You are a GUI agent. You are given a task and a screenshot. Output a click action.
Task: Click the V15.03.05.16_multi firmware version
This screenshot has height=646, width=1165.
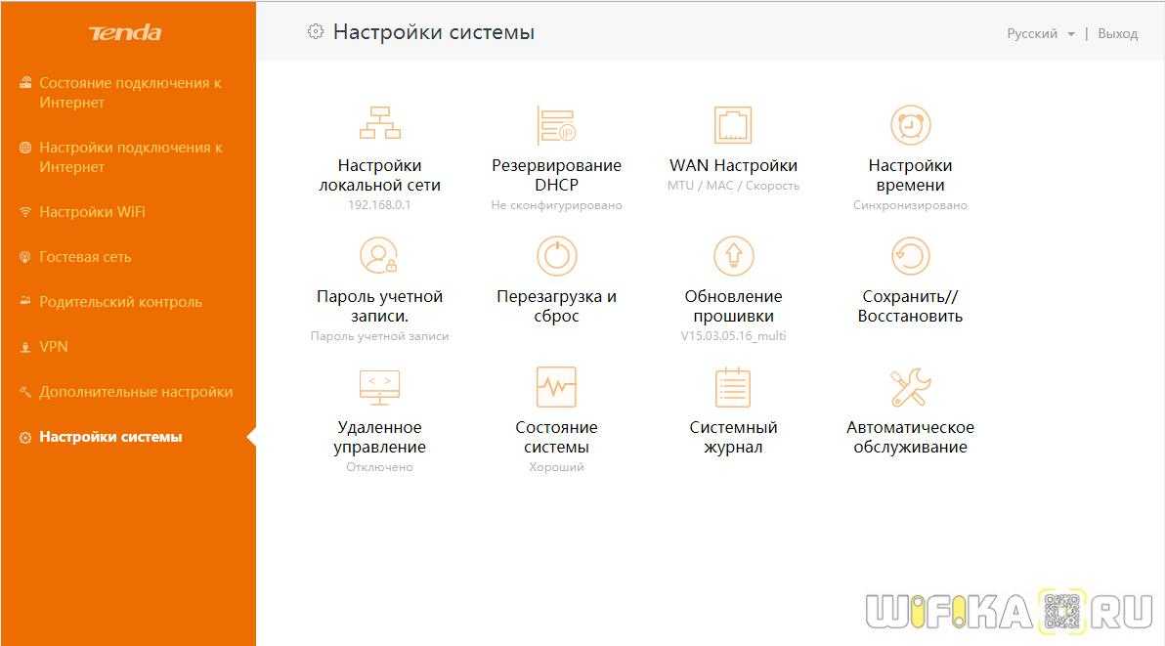[733, 335]
